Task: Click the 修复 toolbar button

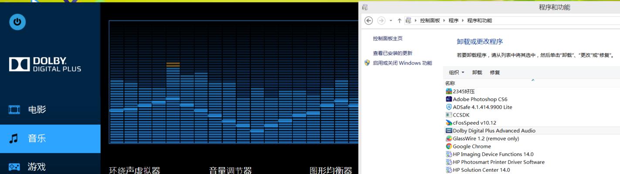Action: 495,73
